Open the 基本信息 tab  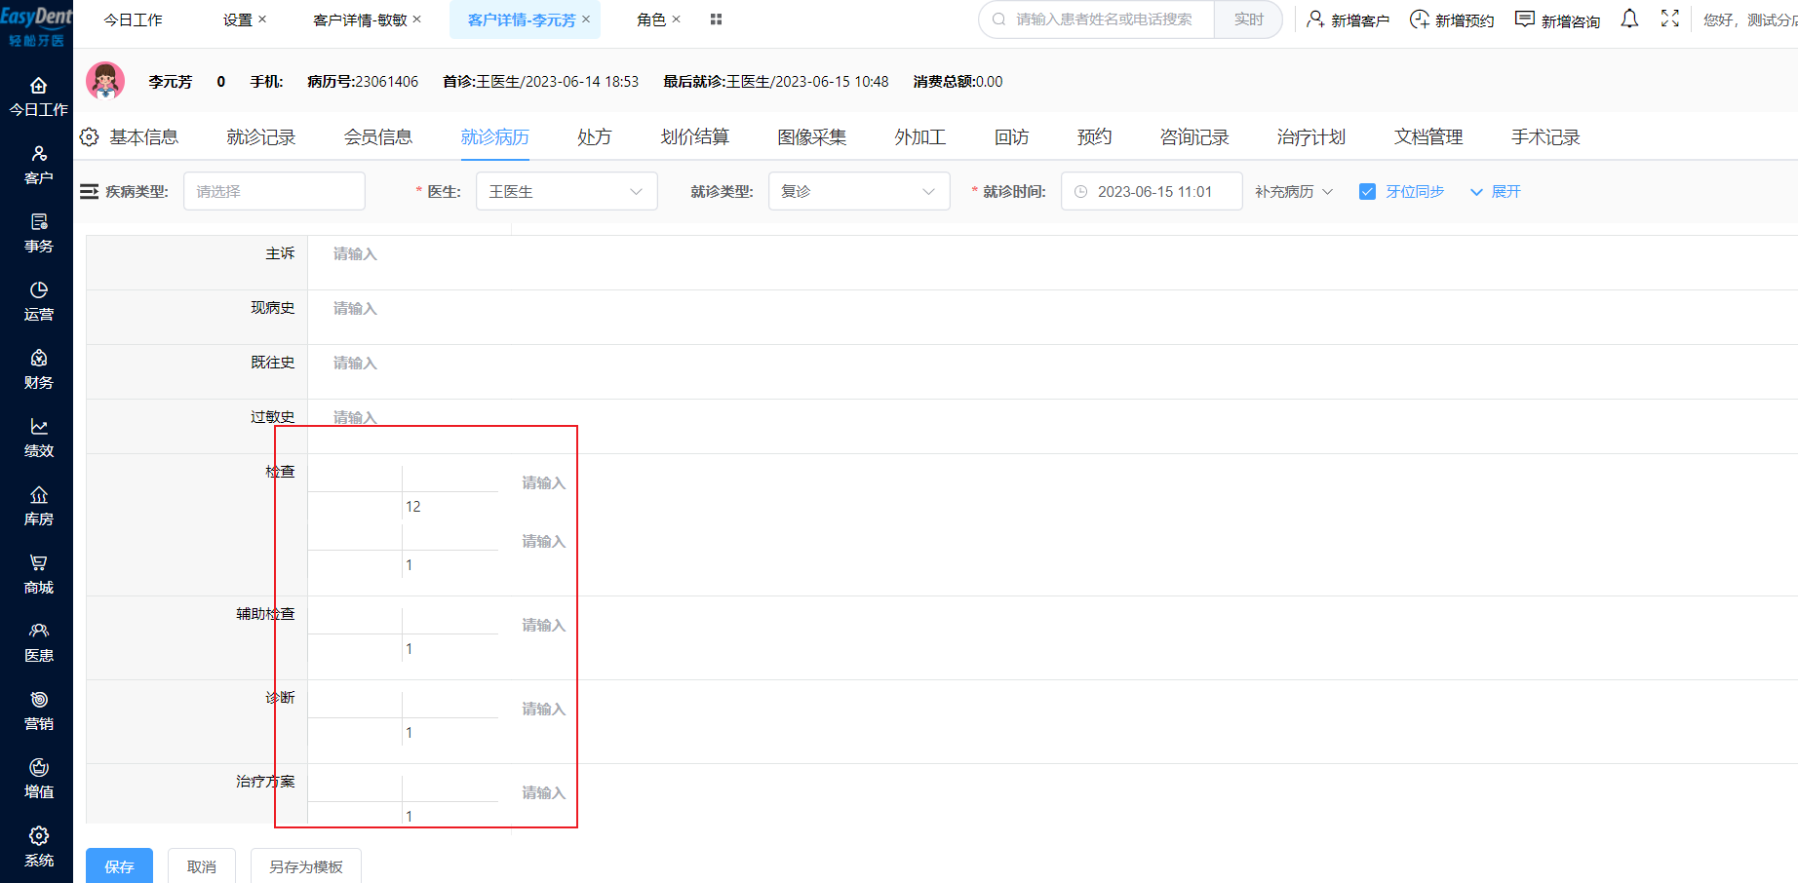pyautogui.click(x=144, y=137)
